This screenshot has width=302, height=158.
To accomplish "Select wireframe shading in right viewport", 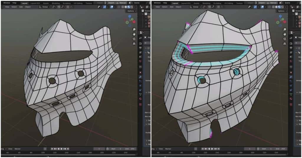I will (x=273, y=7).
